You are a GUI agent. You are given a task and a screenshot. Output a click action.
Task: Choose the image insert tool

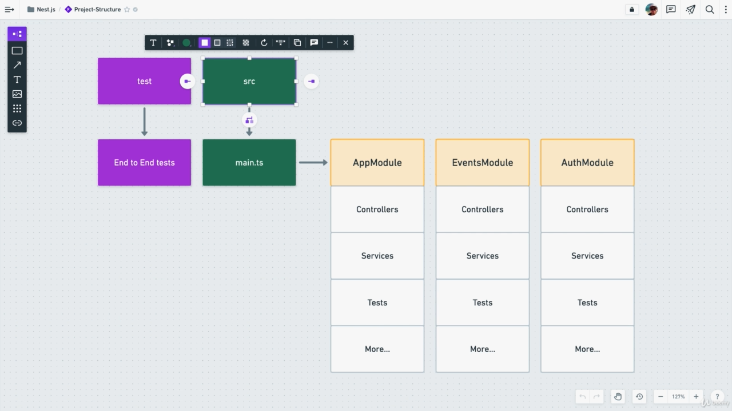(17, 94)
